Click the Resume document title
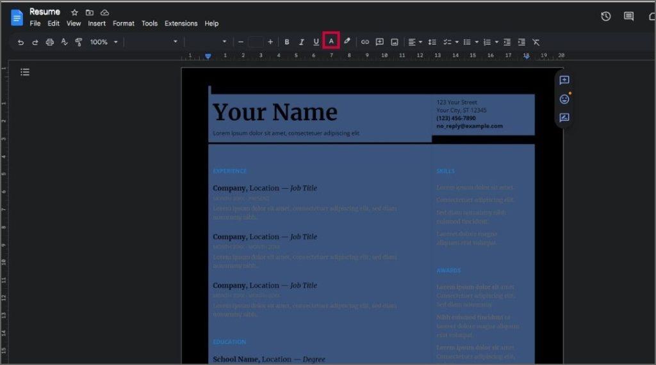Viewport: 656px width, 365px height. point(45,12)
